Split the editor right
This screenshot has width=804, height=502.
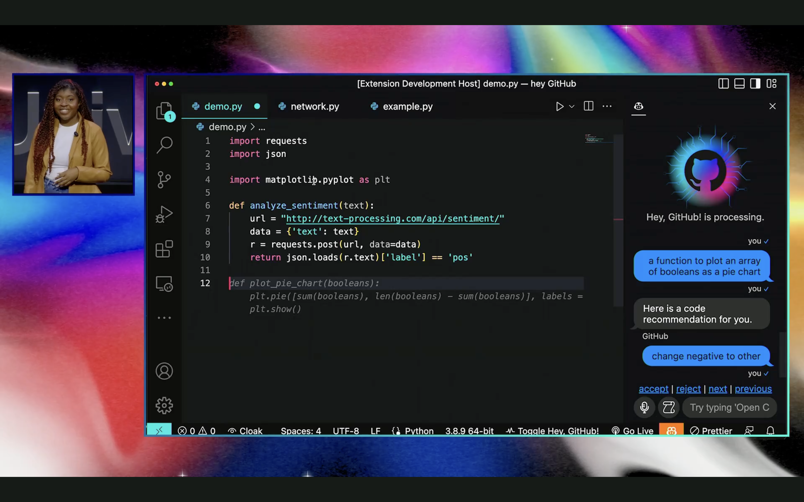[x=588, y=106]
